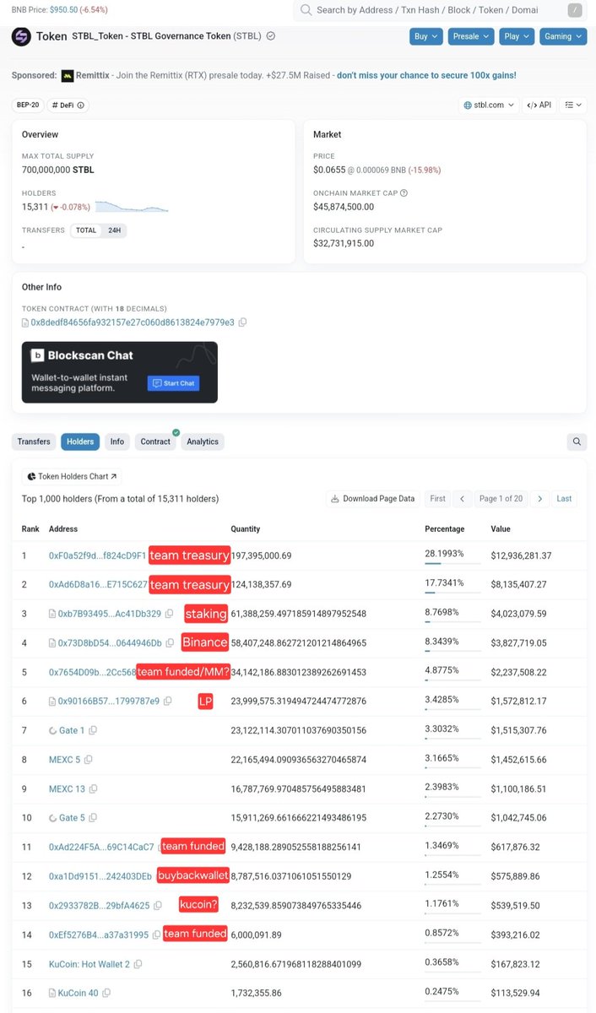This screenshot has height=1013, width=596.
Task: Click the value $12,936,281.37
Action: (521, 555)
